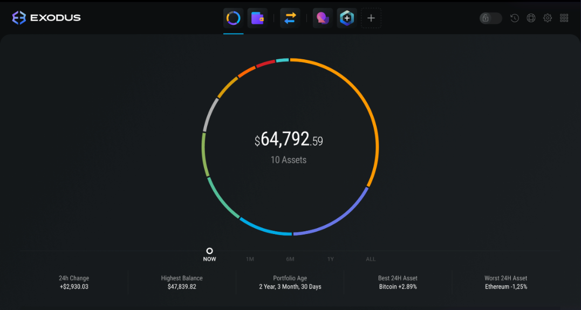Open the hexagon plus app icon
The height and width of the screenshot is (310, 581).
point(347,18)
